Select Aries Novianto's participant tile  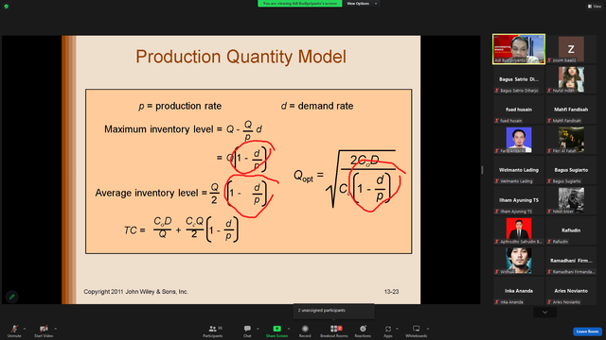pos(571,291)
